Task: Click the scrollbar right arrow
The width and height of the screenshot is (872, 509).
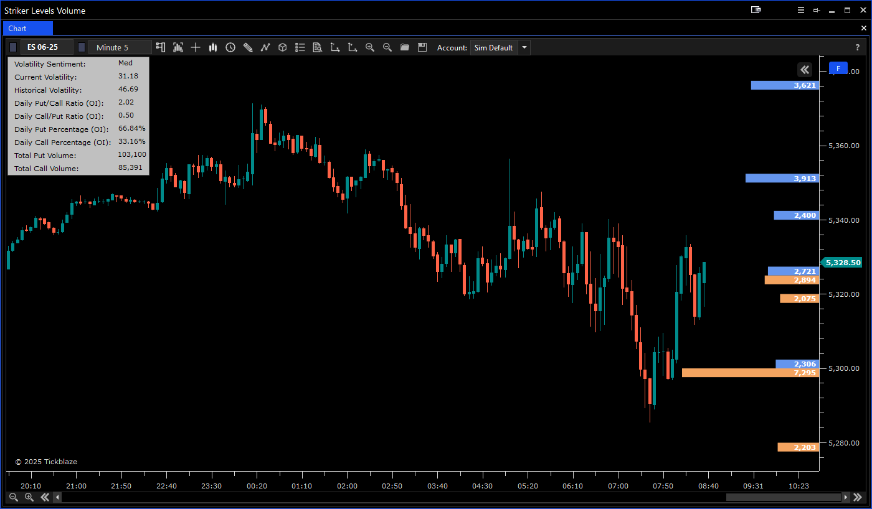Action: pos(845,497)
